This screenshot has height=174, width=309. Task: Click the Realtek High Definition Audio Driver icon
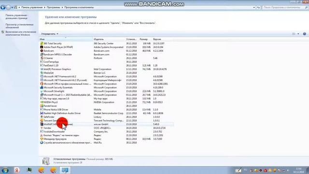point(42,113)
